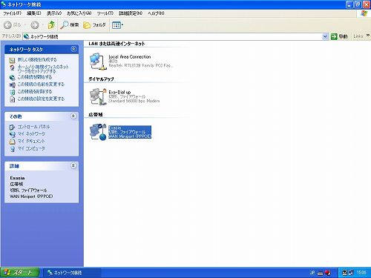Open the Tools (ツール) menu
Viewport: 371px width, 278px height.
(x=105, y=13)
